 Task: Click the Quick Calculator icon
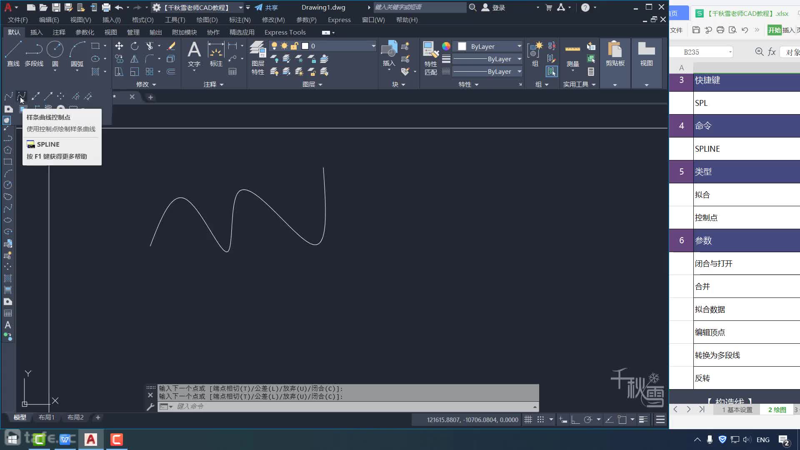point(591,72)
